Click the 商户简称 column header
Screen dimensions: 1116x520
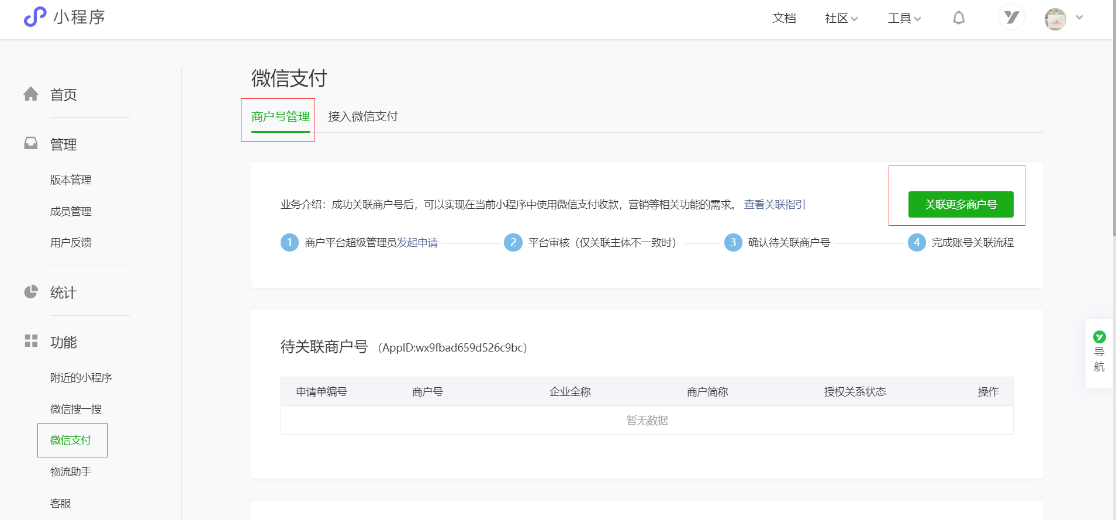pos(707,392)
